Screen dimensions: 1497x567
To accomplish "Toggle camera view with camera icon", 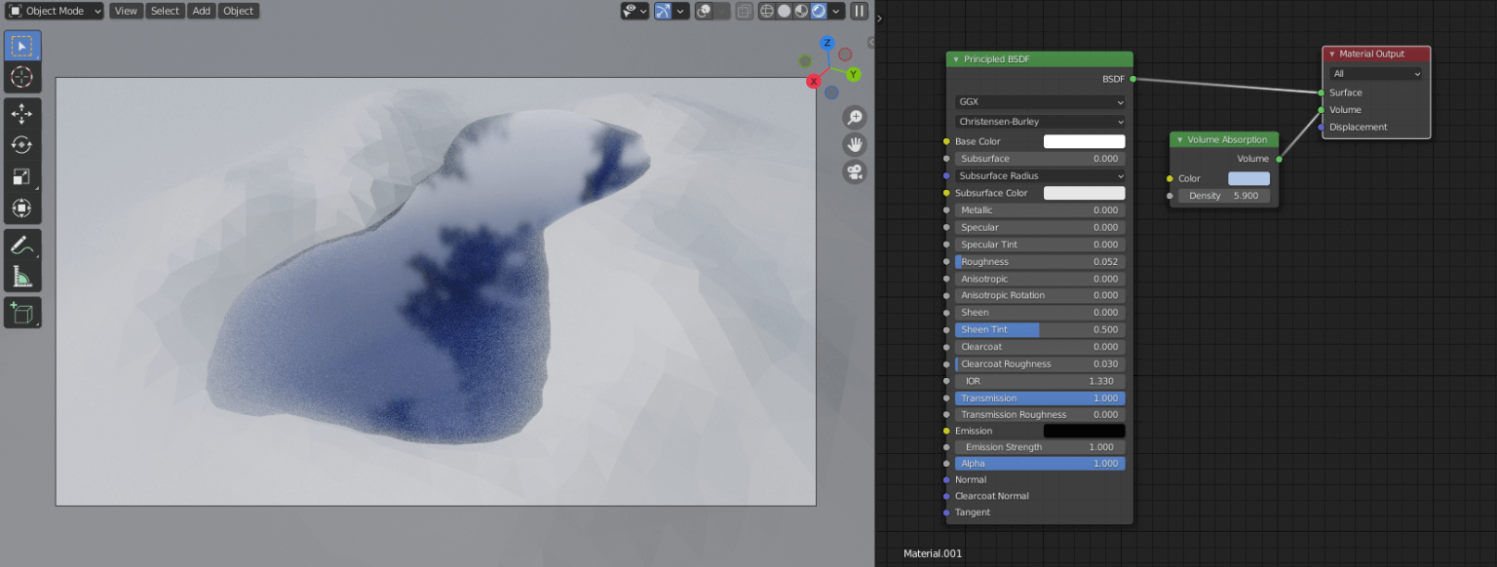I will pyautogui.click(x=855, y=171).
